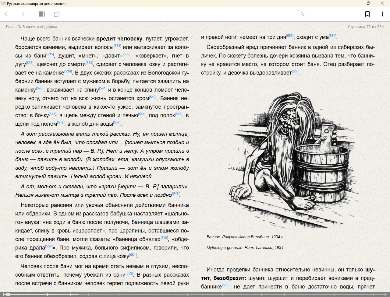The image size is (390, 297).
Task: Go forward with the right arrow
Action: tap(22, 14)
